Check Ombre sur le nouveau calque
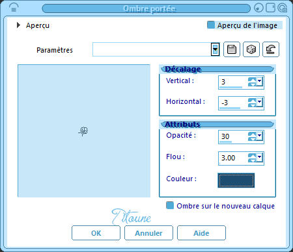 170,205
